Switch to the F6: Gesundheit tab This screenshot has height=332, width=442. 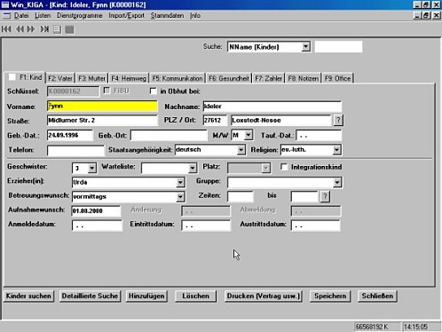click(x=229, y=78)
